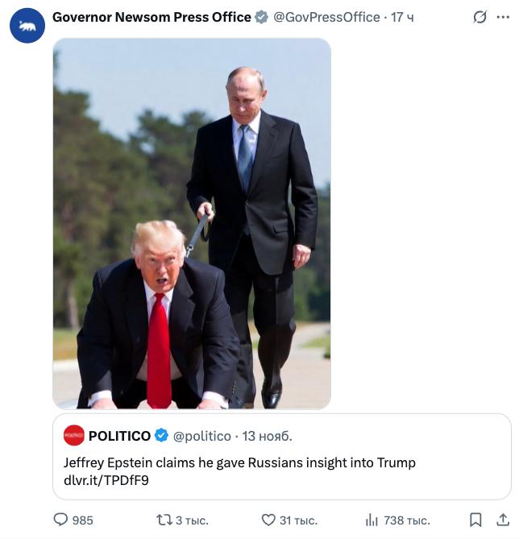Bookmark this tweet

point(475,520)
